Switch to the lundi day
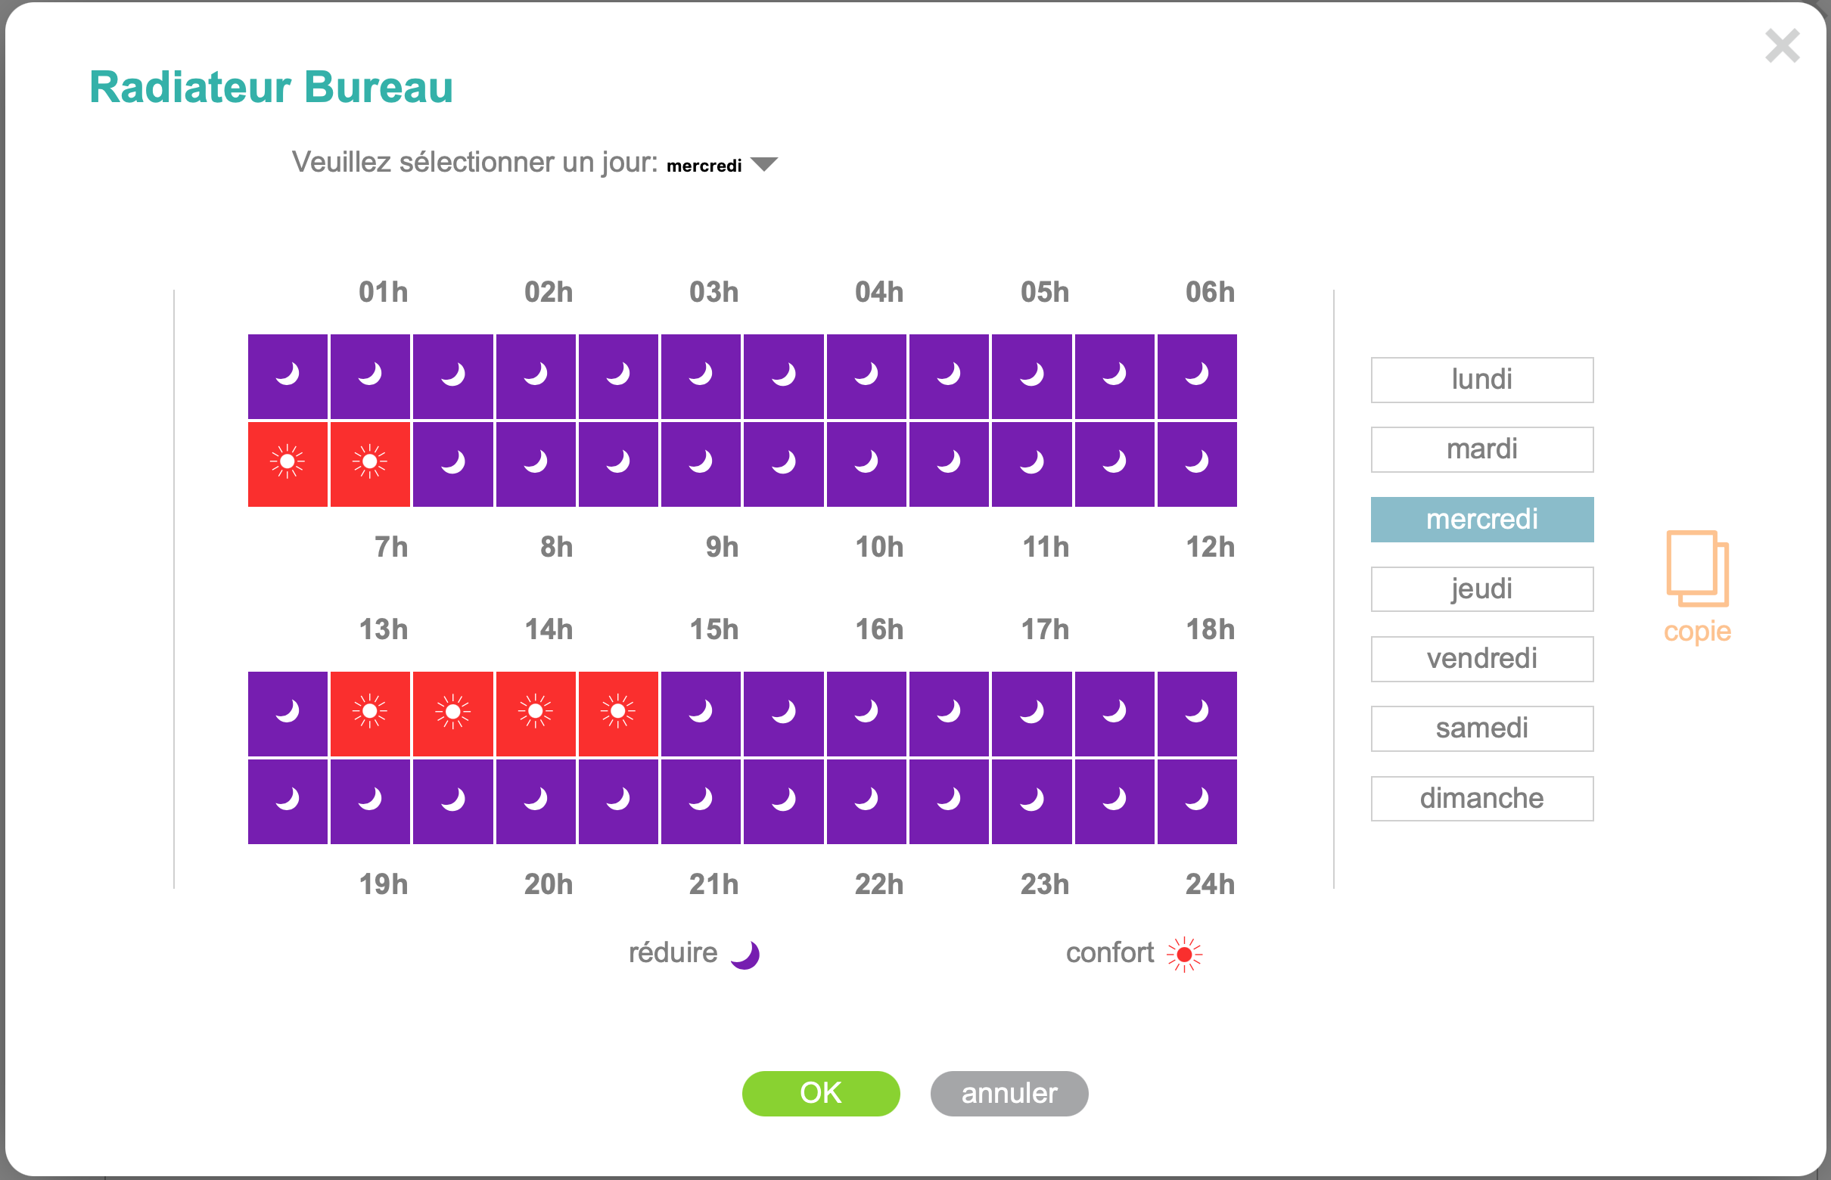The width and height of the screenshot is (1831, 1180). pos(1481,380)
